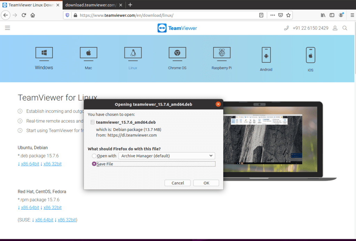Open a new browser tab
Image resolution: width=356 pixels, height=241 pixels.
[x=130, y=5]
